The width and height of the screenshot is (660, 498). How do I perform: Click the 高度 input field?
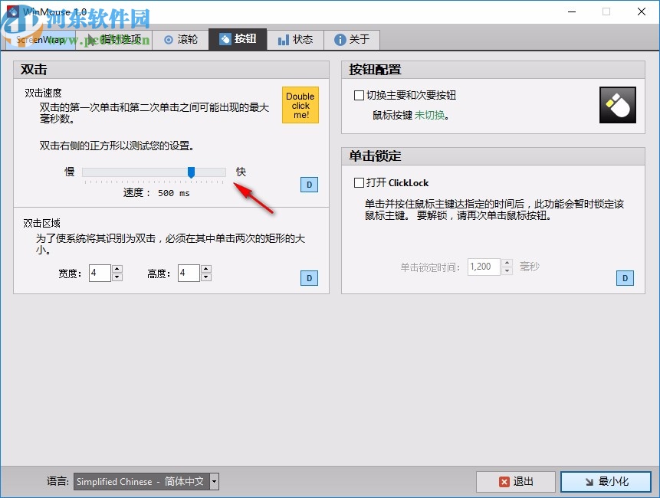[189, 273]
